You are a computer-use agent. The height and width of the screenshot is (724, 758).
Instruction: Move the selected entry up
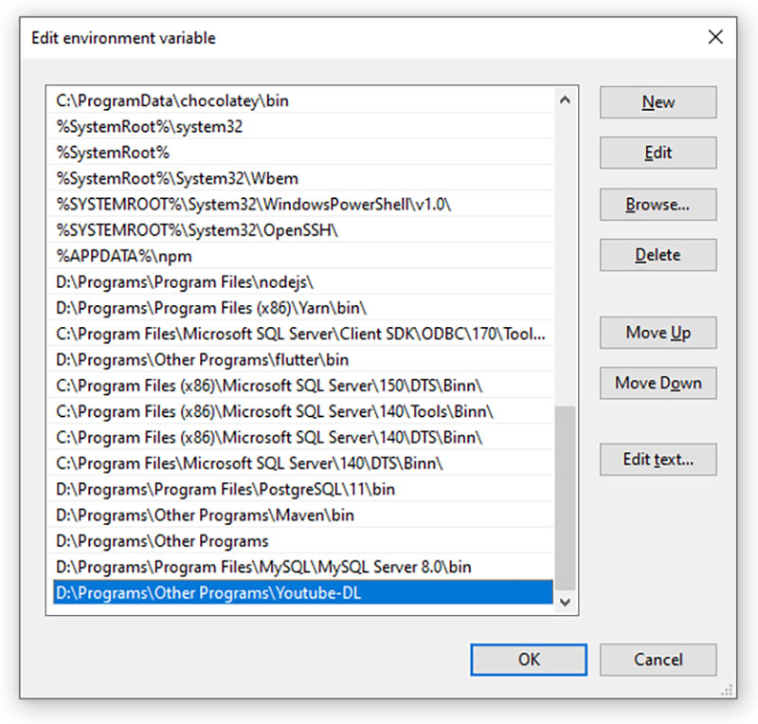(658, 333)
